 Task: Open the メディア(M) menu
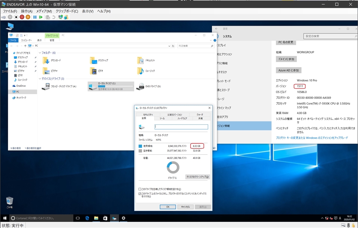[x=44, y=11]
